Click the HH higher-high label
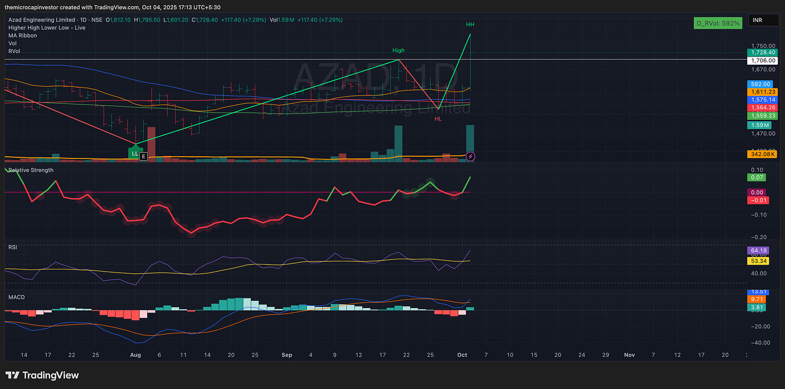This screenshot has height=389, width=785. [470, 25]
